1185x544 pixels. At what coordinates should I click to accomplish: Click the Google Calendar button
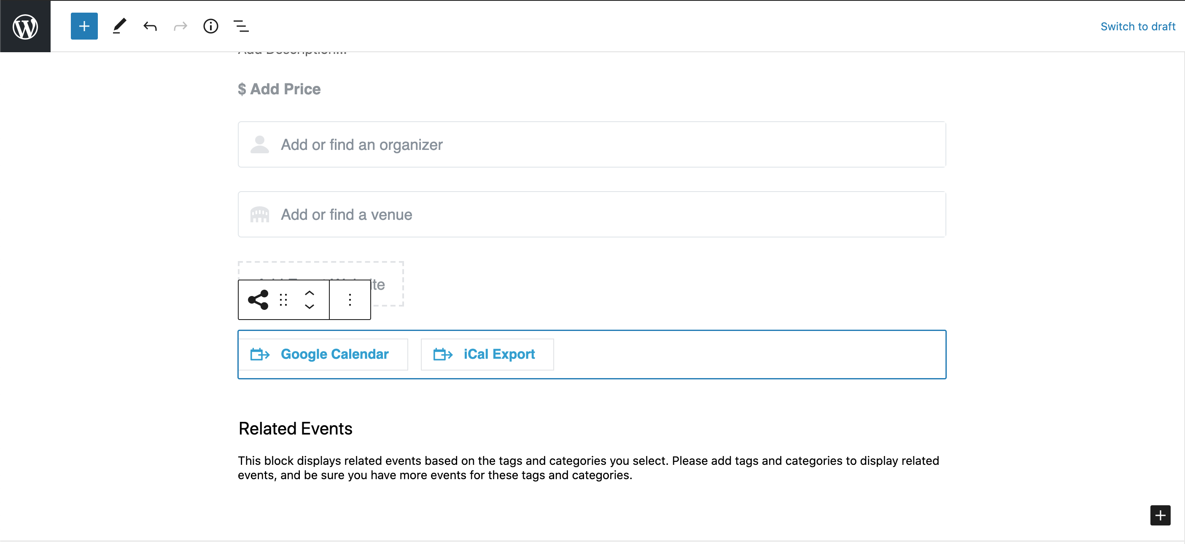click(323, 354)
